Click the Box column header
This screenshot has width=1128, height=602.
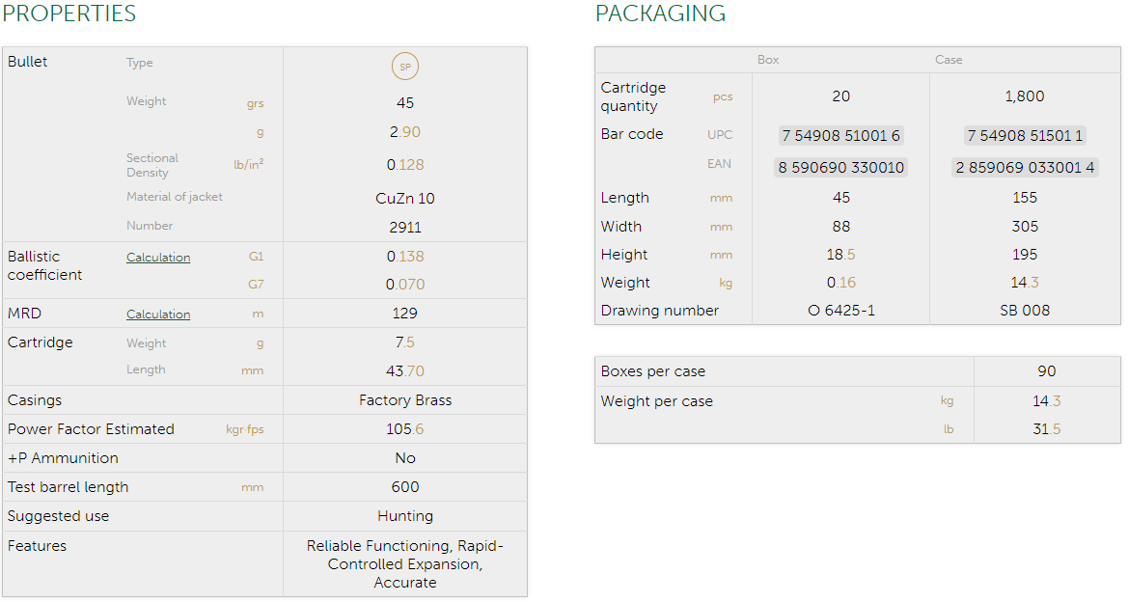point(768,60)
